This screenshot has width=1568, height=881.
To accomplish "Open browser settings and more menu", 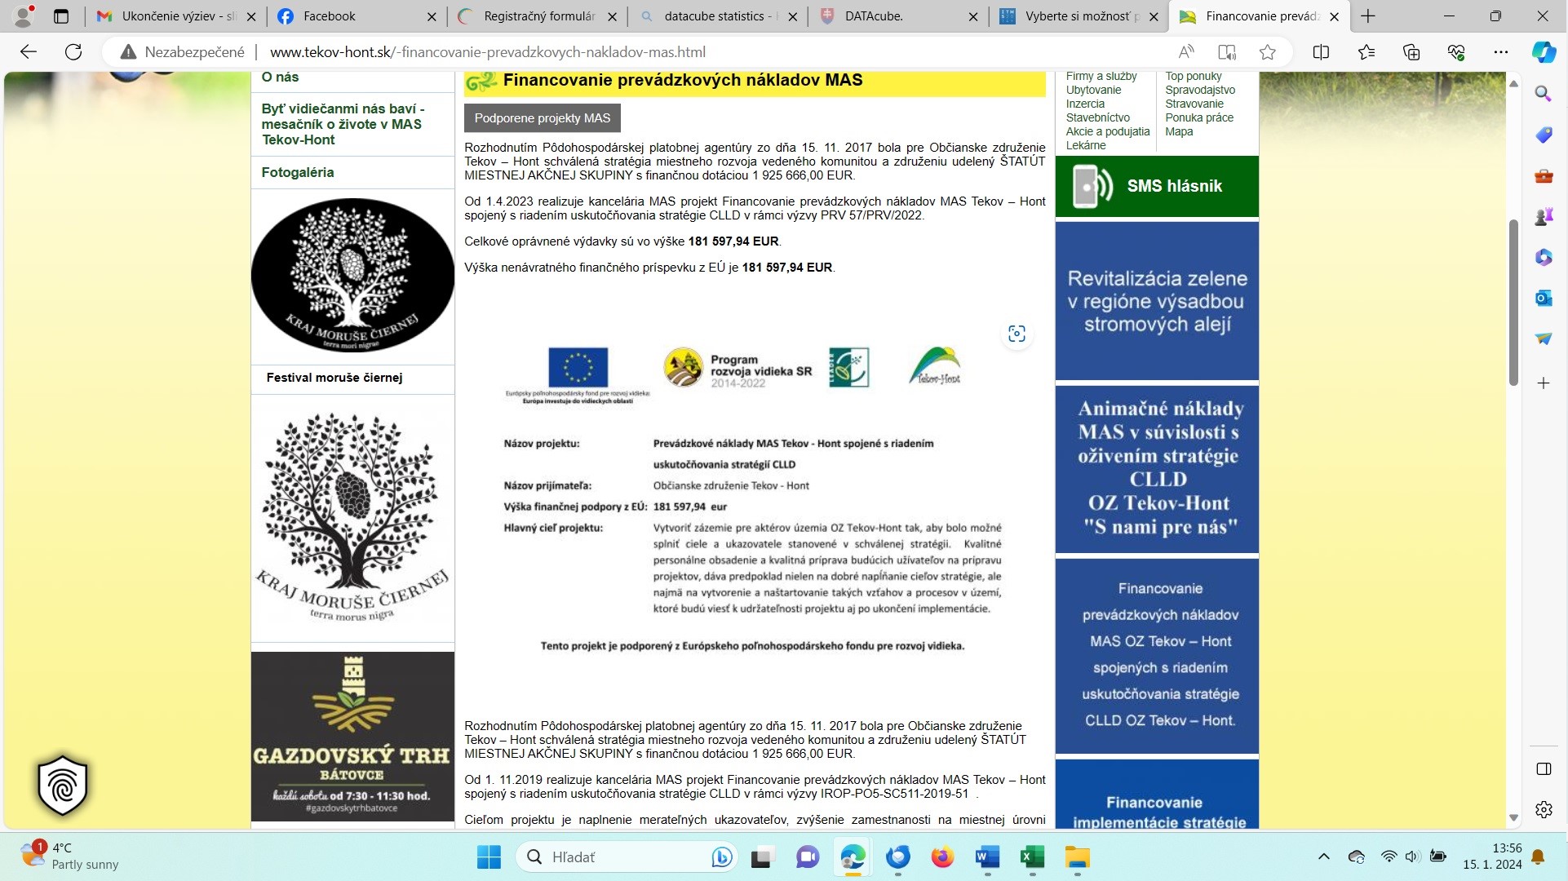I will [x=1501, y=52].
